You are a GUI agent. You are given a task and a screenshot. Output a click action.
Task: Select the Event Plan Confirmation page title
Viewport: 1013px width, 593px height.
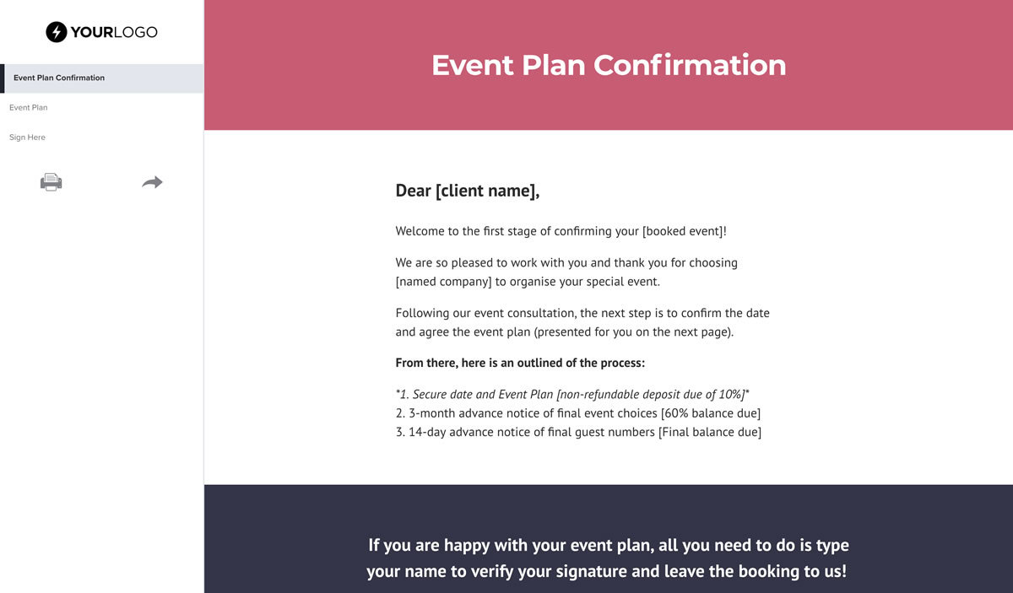(608, 65)
